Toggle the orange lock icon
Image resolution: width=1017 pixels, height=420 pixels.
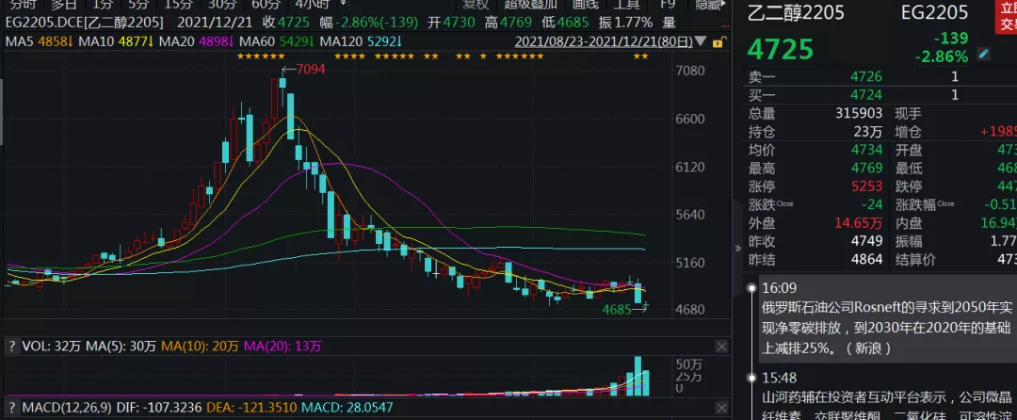(x=718, y=42)
